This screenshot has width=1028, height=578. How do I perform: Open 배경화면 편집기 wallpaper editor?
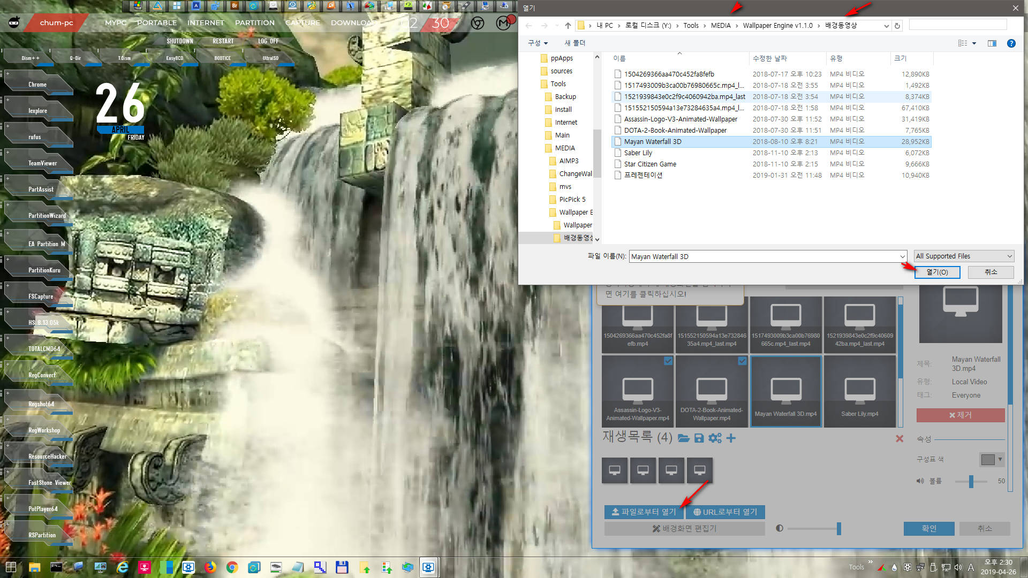click(x=685, y=529)
